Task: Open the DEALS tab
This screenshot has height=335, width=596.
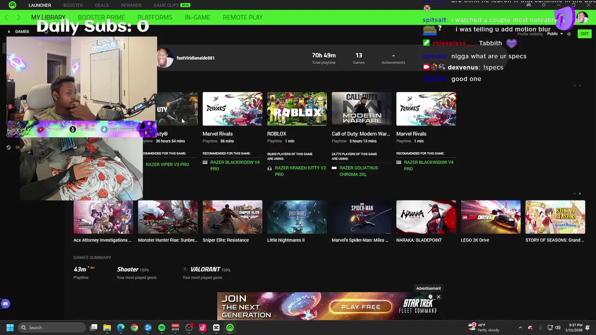Action: [102, 5]
